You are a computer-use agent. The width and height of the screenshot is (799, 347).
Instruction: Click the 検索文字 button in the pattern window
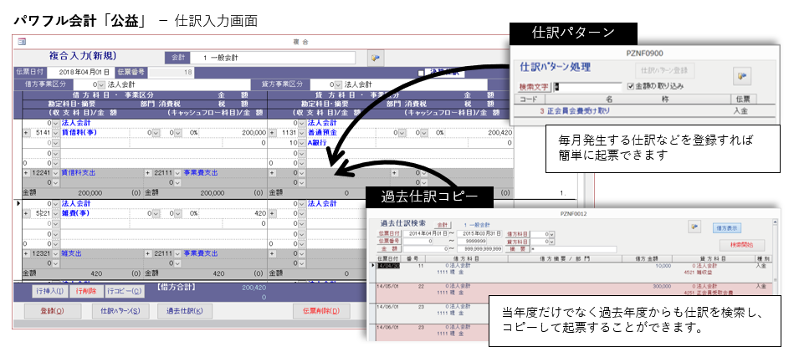(x=535, y=87)
